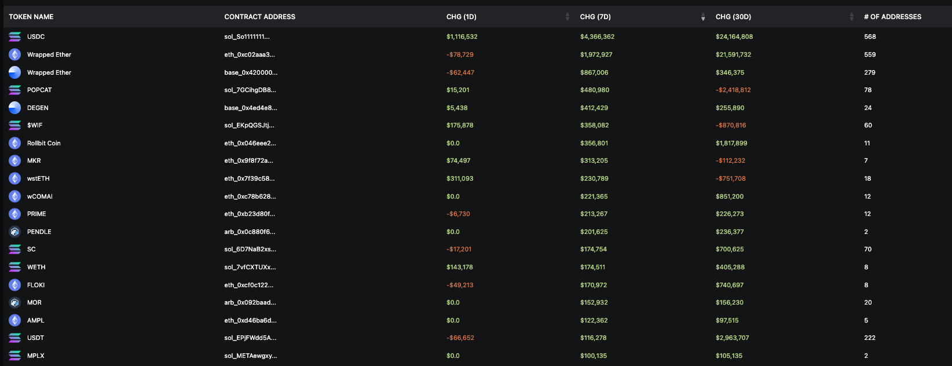
Task: Click the Ethereum icon beside wCOMAI
Action: 15,196
